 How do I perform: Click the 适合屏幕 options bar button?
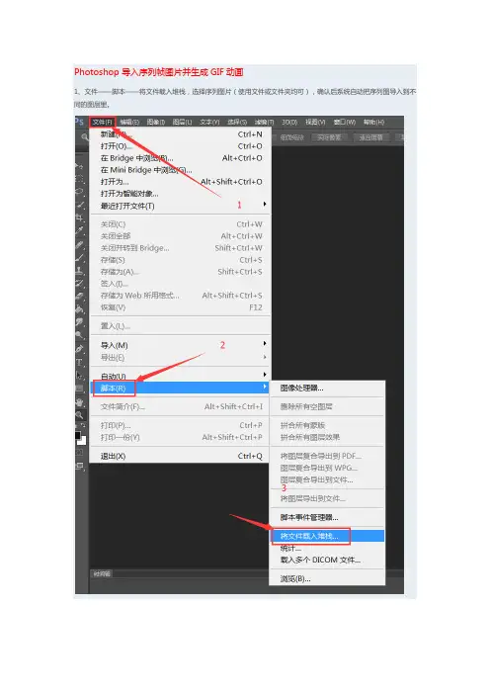tap(370, 137)
